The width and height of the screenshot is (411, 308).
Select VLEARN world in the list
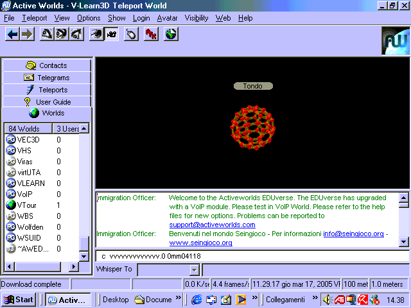(42, 184)
